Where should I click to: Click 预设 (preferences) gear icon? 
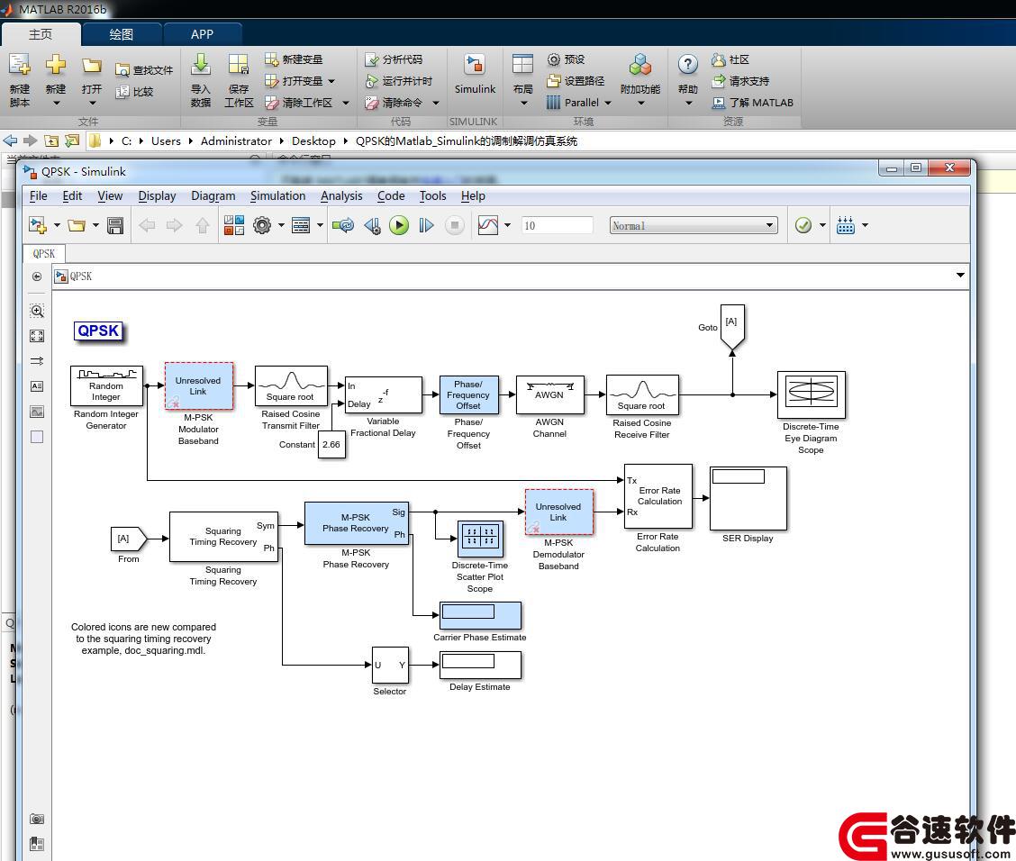click(553, 59)
